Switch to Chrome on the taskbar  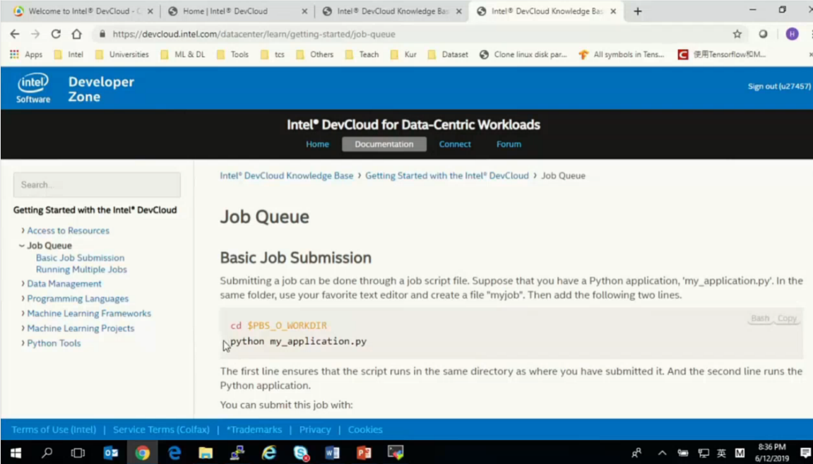[142, 453]
